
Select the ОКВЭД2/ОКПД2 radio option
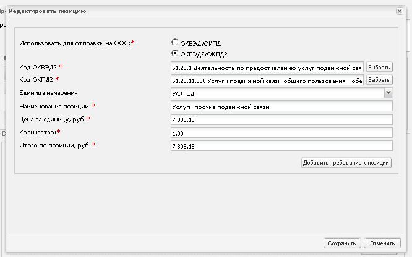point(174,53)
